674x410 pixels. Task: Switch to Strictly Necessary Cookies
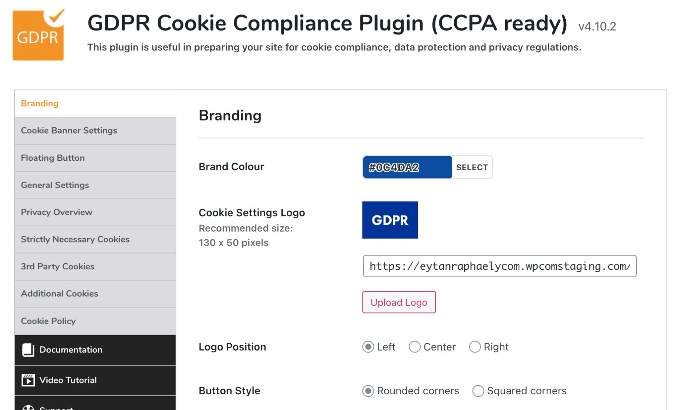75,239
